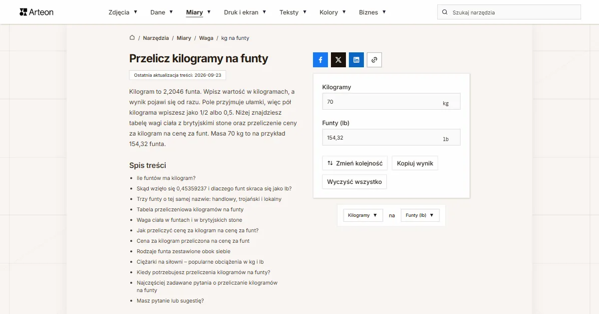
Task: Open the Kolory menu
Action: 333,12
